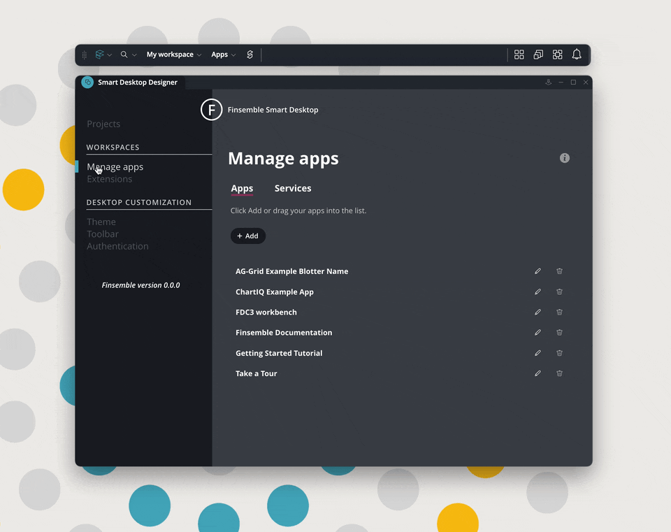This screenshot has height=532, width=671.
Task: Maximize the Smart Desktop Designer window
Action: click(x=573, y=82)
